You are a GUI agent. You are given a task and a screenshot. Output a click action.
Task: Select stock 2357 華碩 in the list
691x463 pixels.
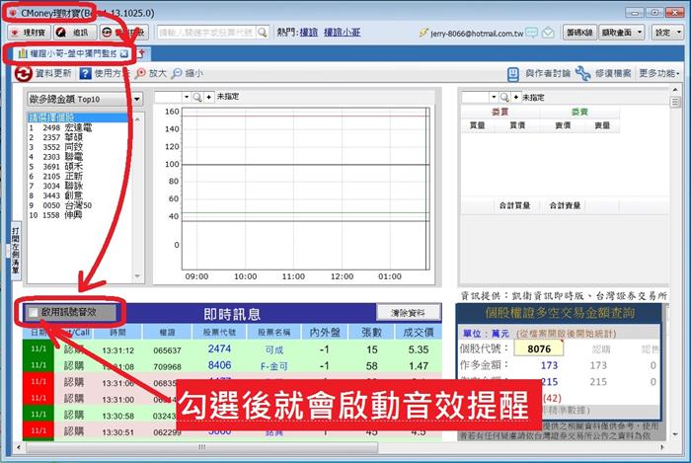click(x=56, y=137)
